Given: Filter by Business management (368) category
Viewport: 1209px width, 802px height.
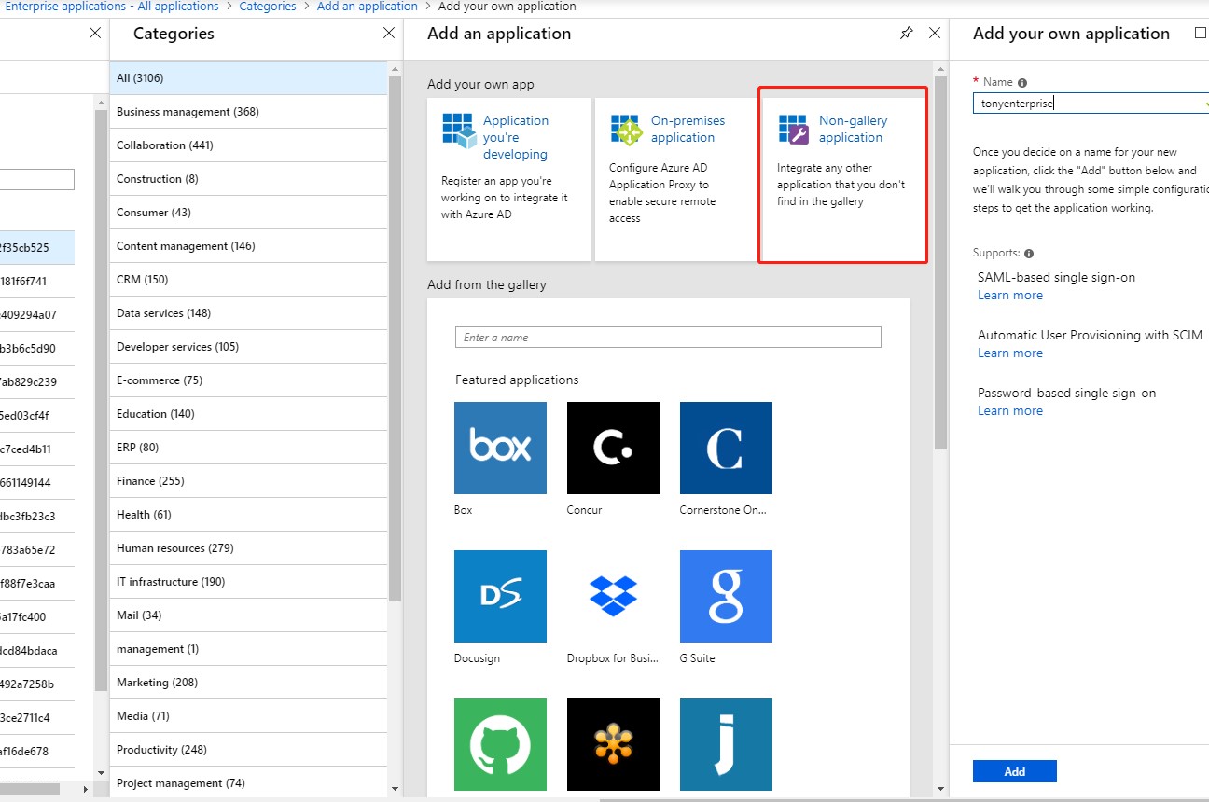Looking at the screenshot, I should 248,112.
